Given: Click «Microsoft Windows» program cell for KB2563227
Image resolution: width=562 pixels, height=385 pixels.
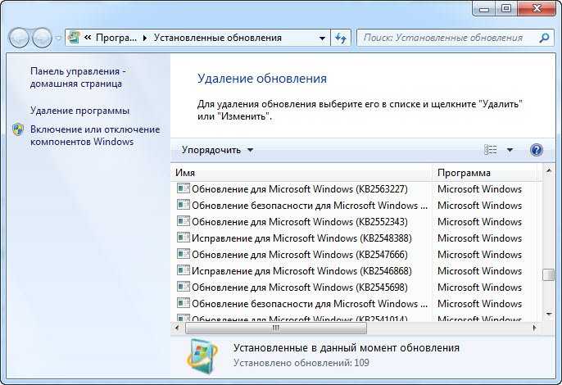Looking at the screenshot, I should click(479, 189).
